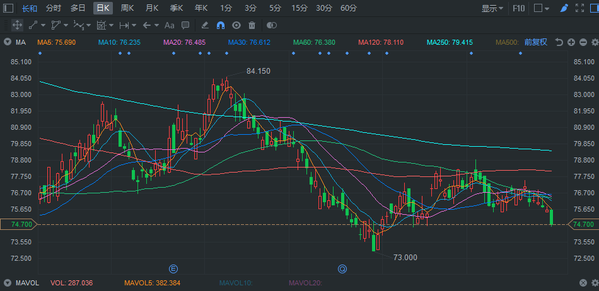The image size is (599, 291).
Task: Expand the measurement tool dropdown arrow
Action: (x=111, y=25)
